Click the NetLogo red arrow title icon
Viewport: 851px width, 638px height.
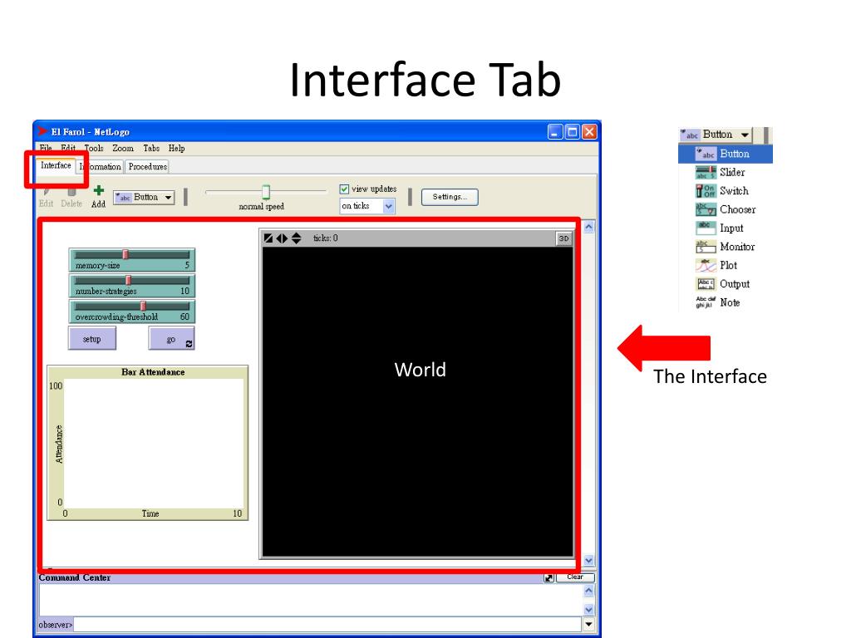pyautogui.click(x=42, y=131)
